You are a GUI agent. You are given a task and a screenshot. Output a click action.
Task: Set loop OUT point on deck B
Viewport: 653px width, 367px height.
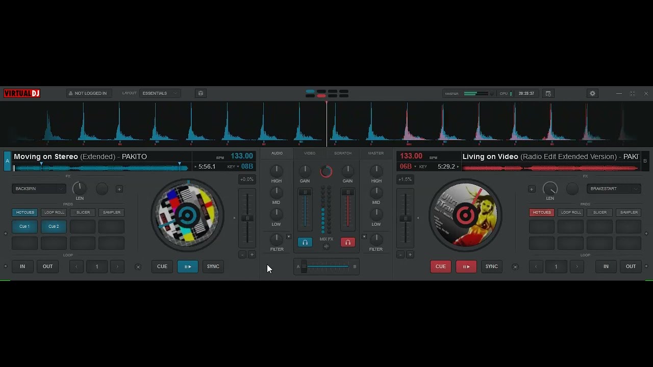point(631,267)
